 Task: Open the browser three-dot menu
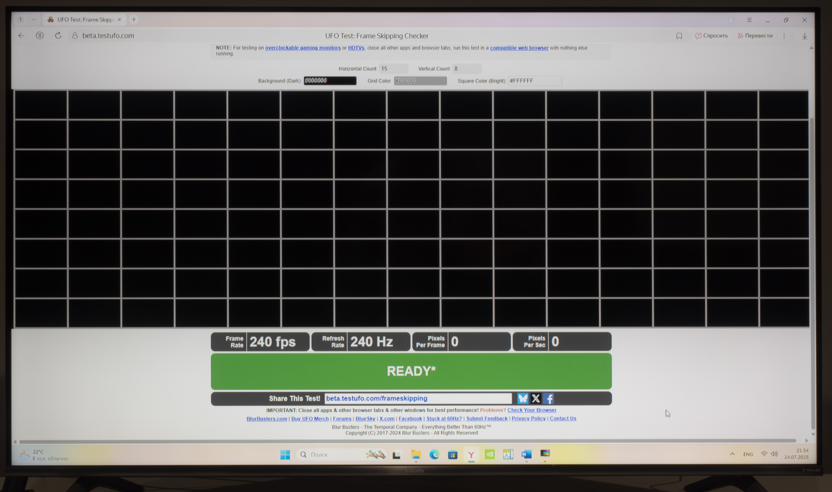pyautogui.click(x=784, y=36)
